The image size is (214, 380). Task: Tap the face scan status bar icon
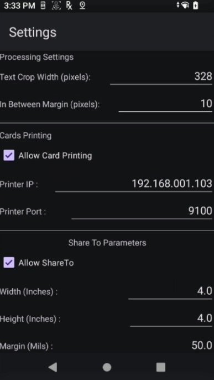pyautogui.click(x=56, y=6)
